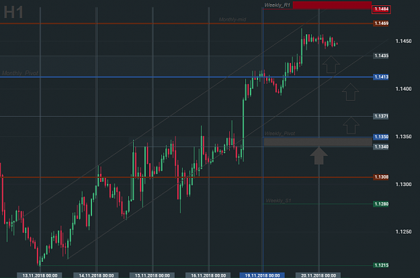420x278 pixels.
Task: Click the 1.1400 price axis value
Action: [x=403, y=89]
